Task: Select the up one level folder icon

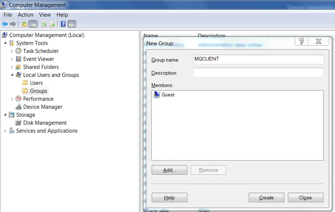Action: [x=24, y=24]
